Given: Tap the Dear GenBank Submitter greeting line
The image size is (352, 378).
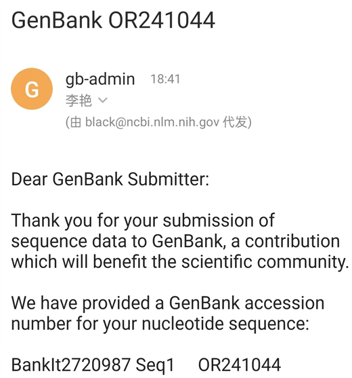Looking at the screenshot, I should (110, 179).
